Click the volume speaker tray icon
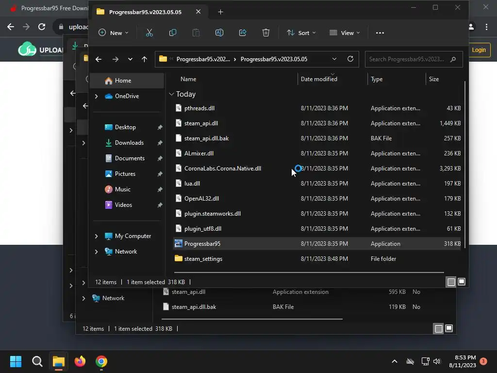The height and width of the screenshot is (373, 497). point(437,361)
